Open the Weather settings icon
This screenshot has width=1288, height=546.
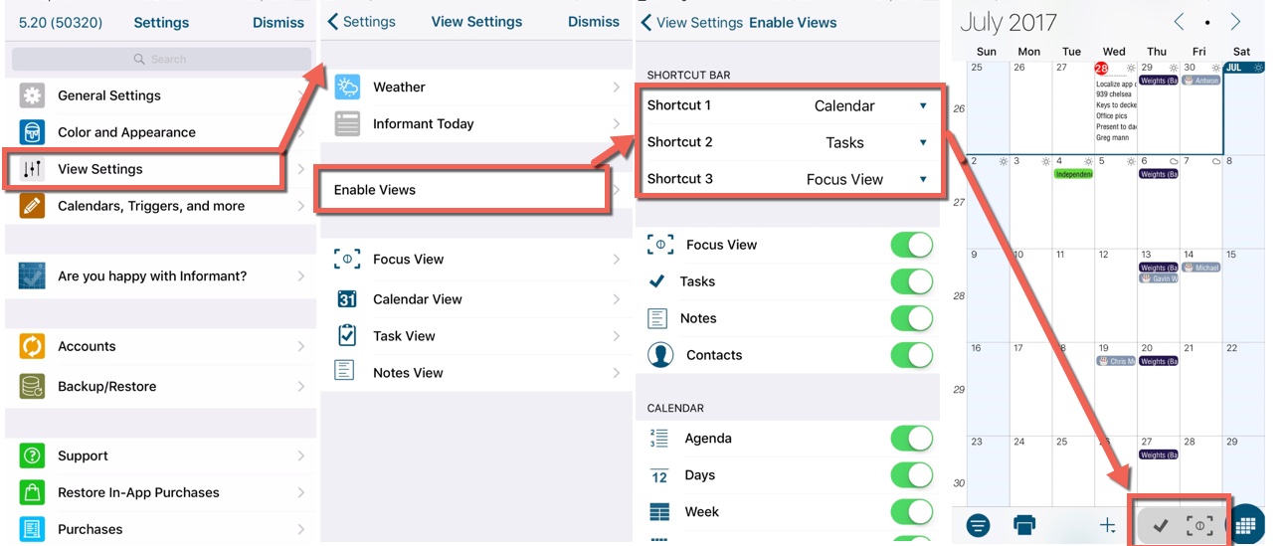347,88
